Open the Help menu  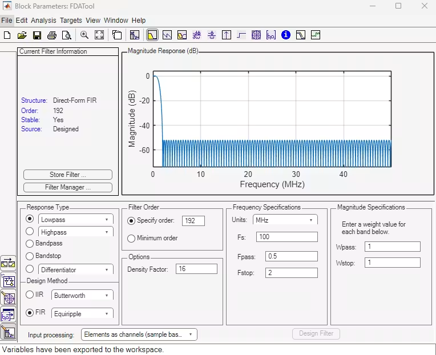point(139,21)
